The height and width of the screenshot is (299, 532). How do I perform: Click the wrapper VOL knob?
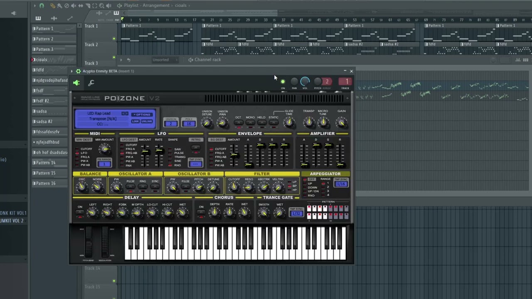point(305,81)
